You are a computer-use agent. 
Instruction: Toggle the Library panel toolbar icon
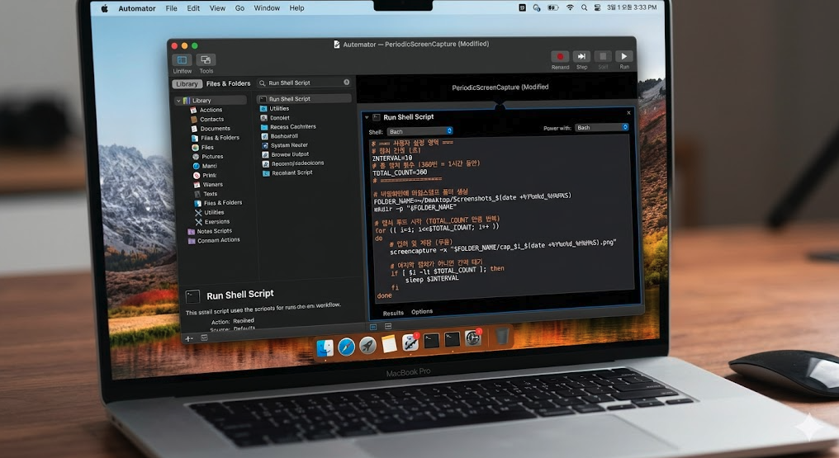(182, 60)
